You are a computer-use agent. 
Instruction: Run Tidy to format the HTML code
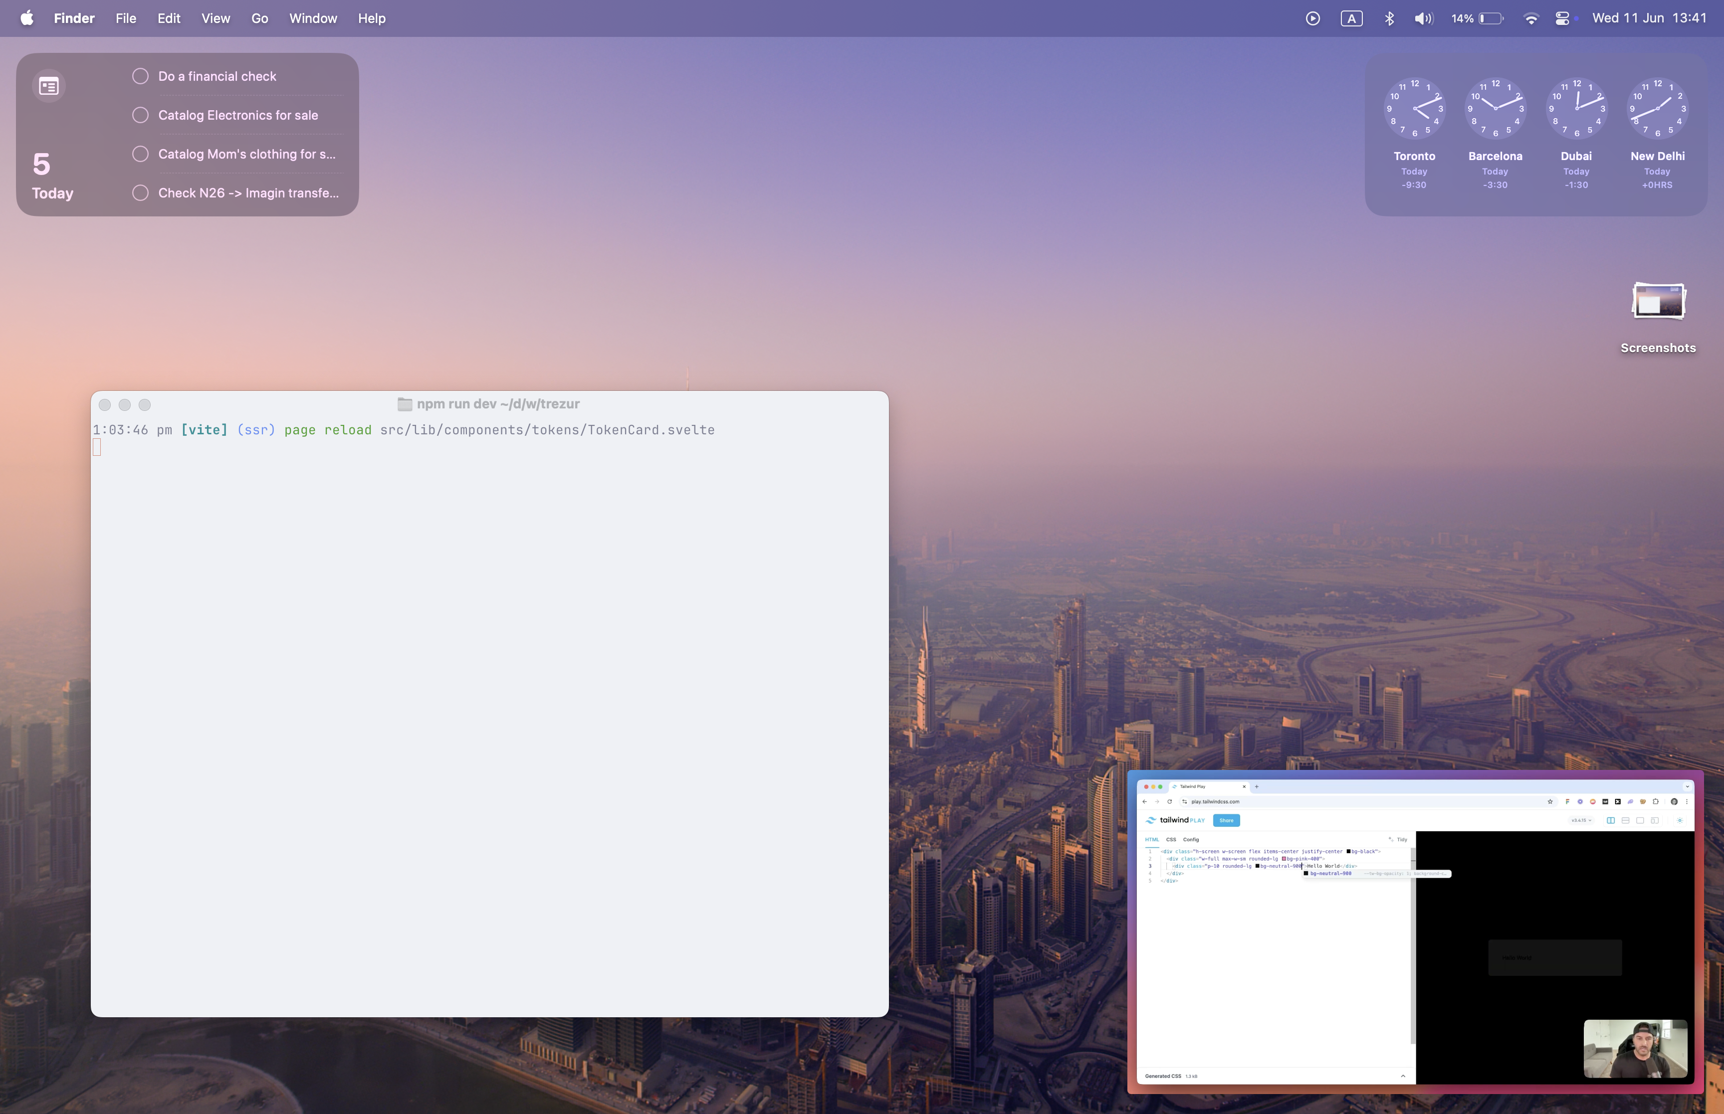tap(1403, 840)
